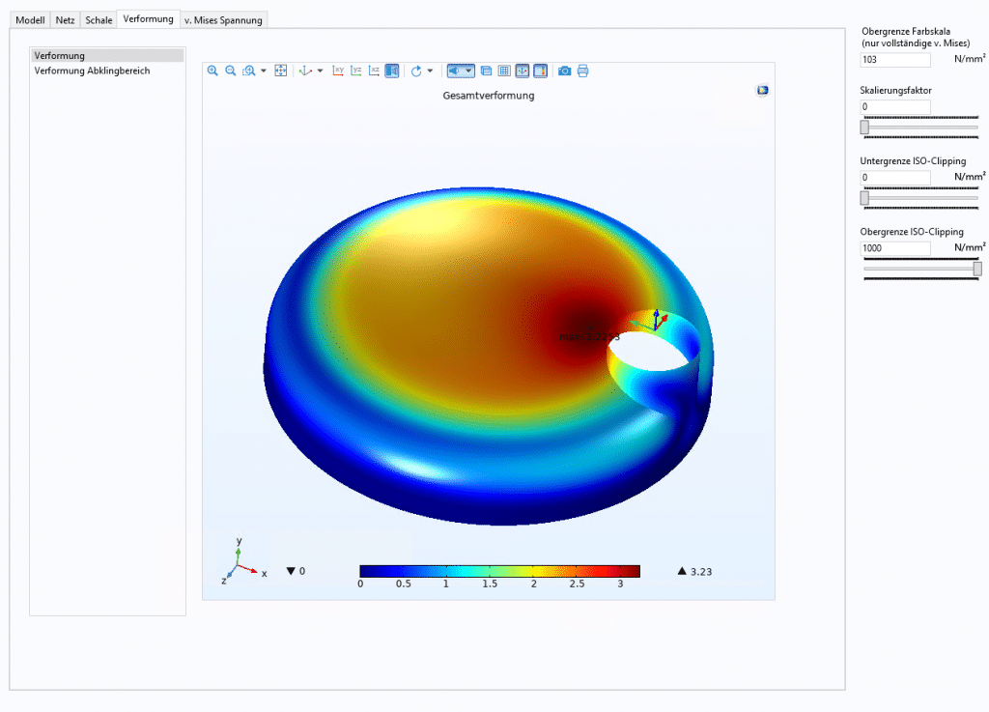
Task: Select the Verformung list entry
Action: coord(58,55)
